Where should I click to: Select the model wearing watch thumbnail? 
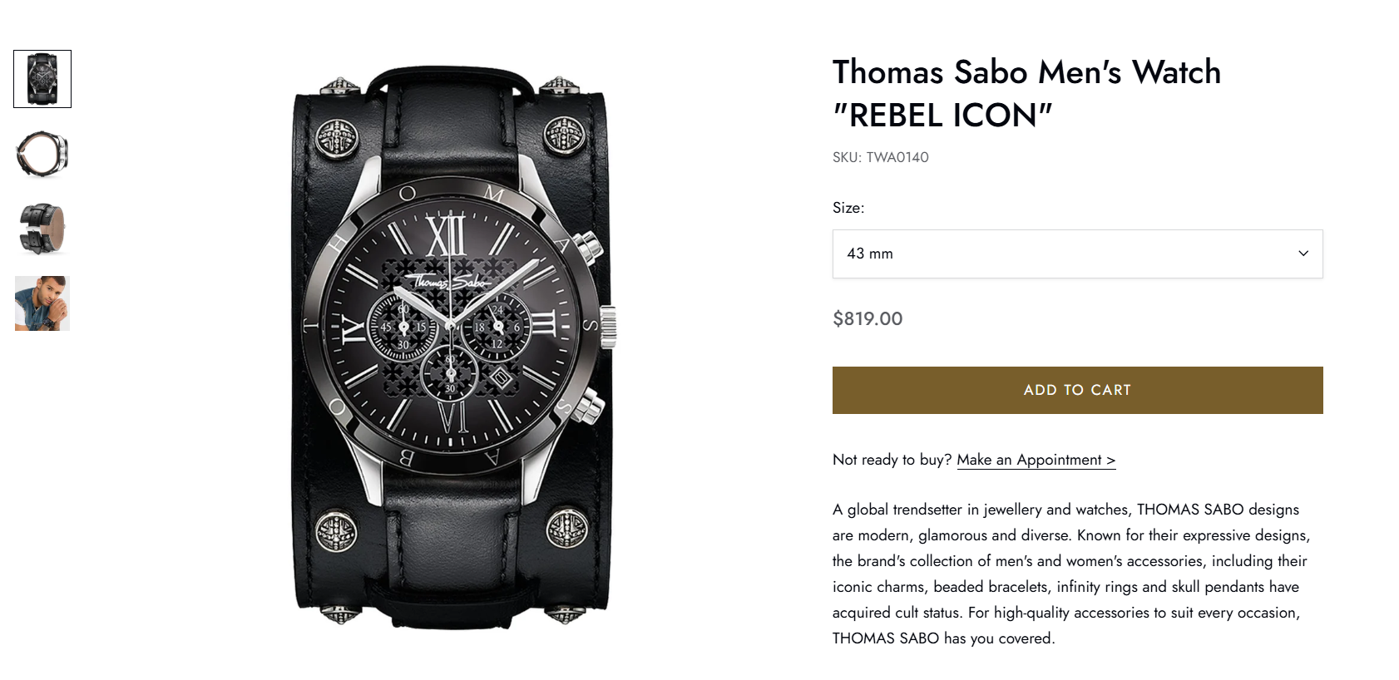(x=42, y=303)
